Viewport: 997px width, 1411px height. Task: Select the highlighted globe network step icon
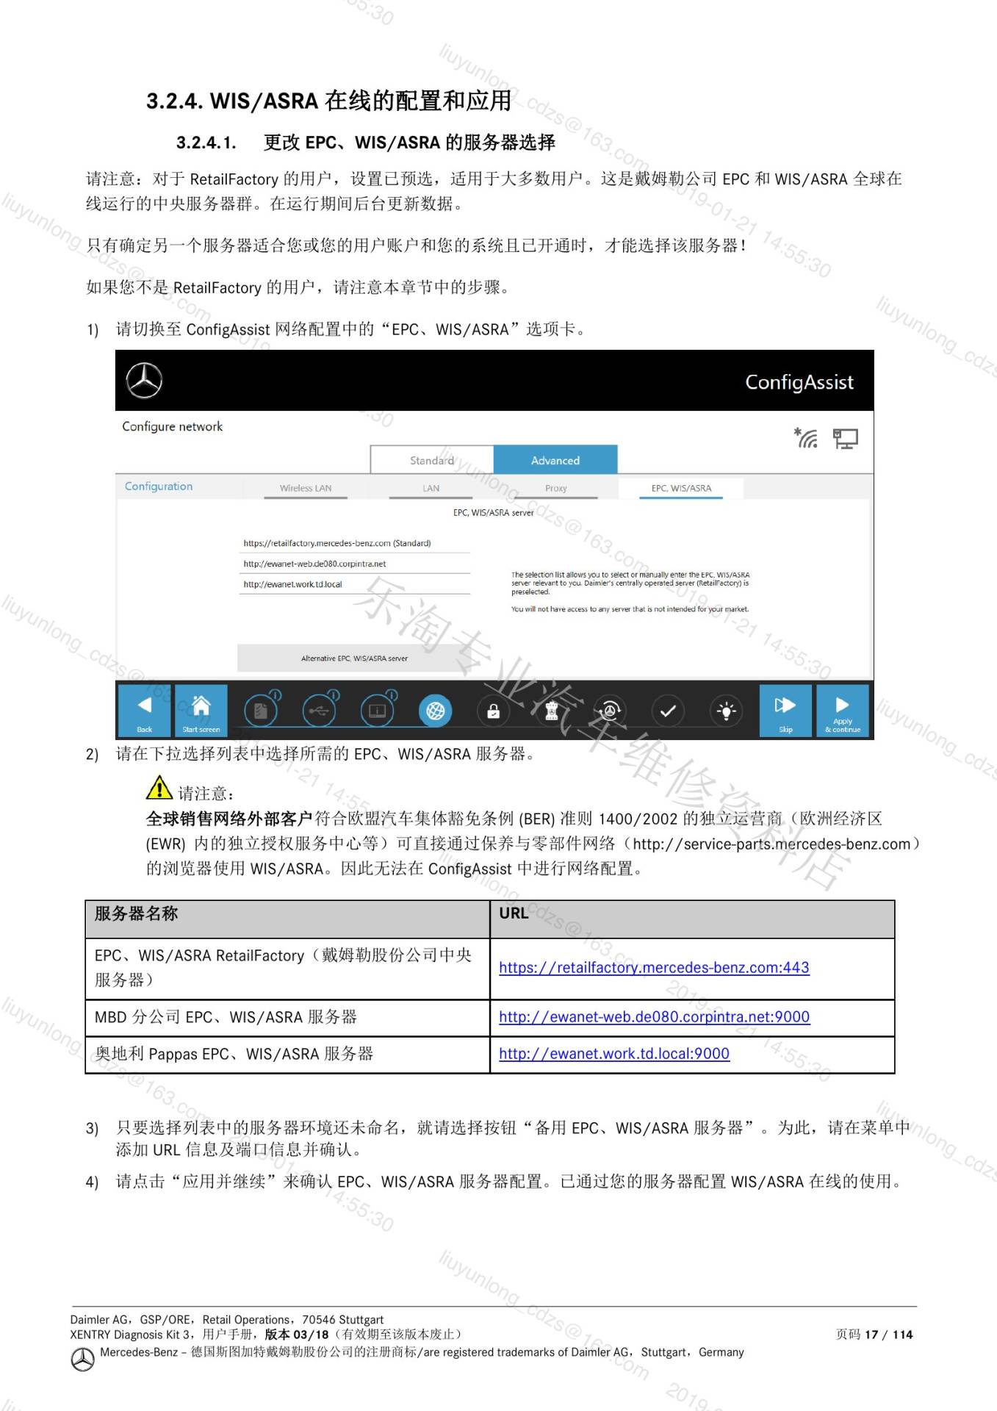436,711
